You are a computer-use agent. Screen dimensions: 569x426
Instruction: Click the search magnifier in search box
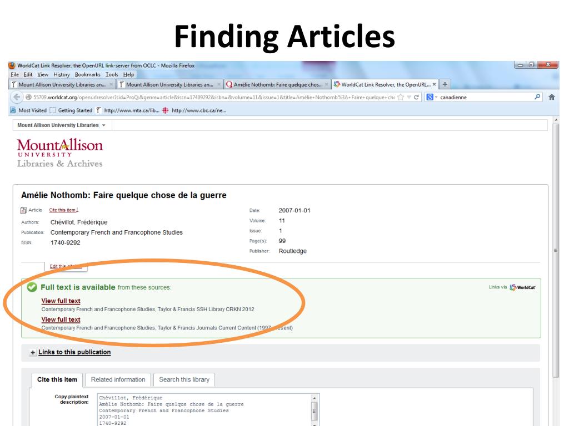pyautogui.click(x=537, y=97)
